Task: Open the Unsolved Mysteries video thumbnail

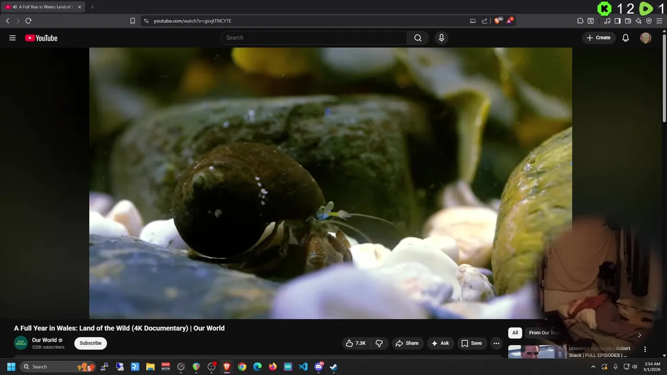Action: (537, 352)
